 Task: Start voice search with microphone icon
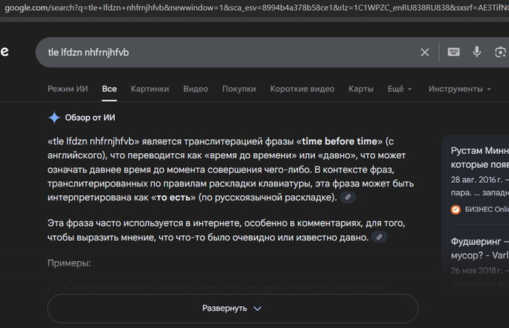click(477, 52)
